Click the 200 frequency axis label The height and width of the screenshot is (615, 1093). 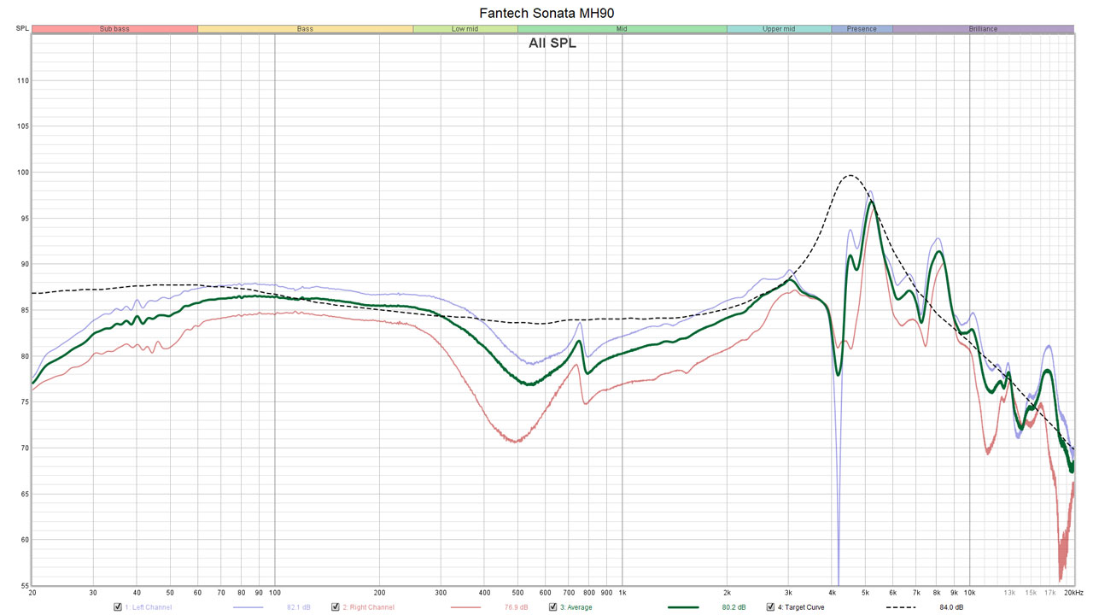tap(379, 592)
